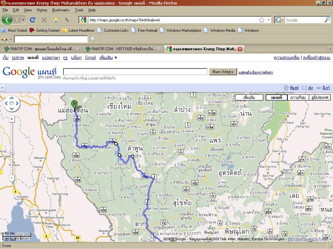This screenshot has height=249, width=333.
Task: Open the history dropdown next to Forward arrow
Action: (x=23, y=20)
